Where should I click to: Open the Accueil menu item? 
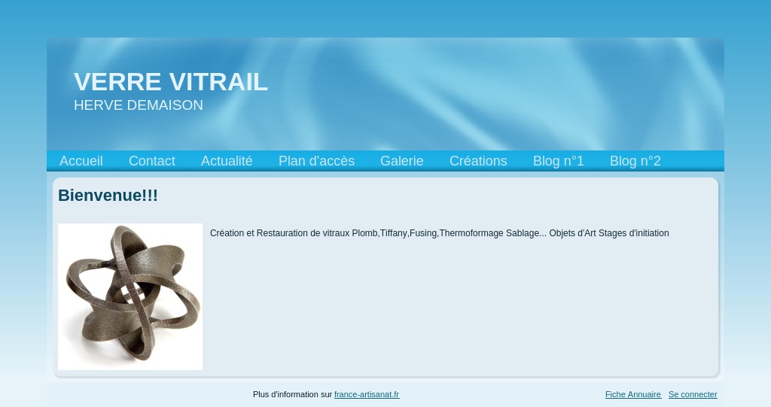click(x=81, y=161)
